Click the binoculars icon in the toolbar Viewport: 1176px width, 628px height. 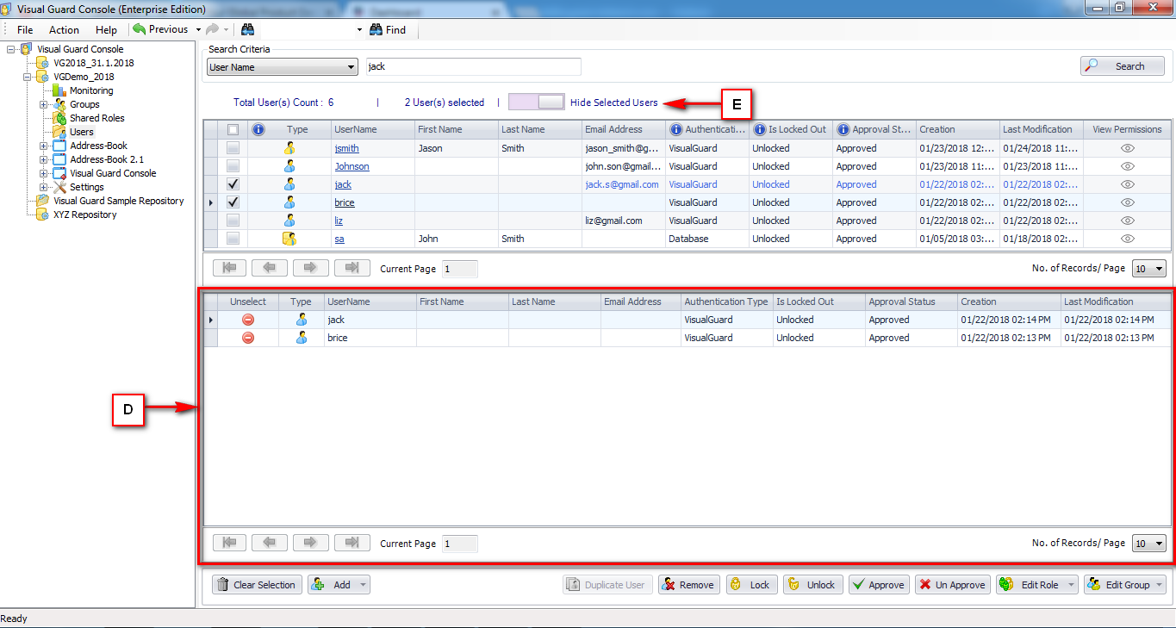[x=247, y=29]
